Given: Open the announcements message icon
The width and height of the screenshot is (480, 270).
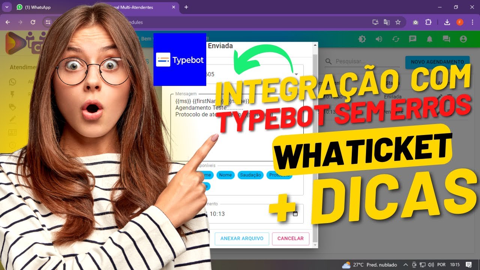Looking at the screenshot, I should coord(413,39).
